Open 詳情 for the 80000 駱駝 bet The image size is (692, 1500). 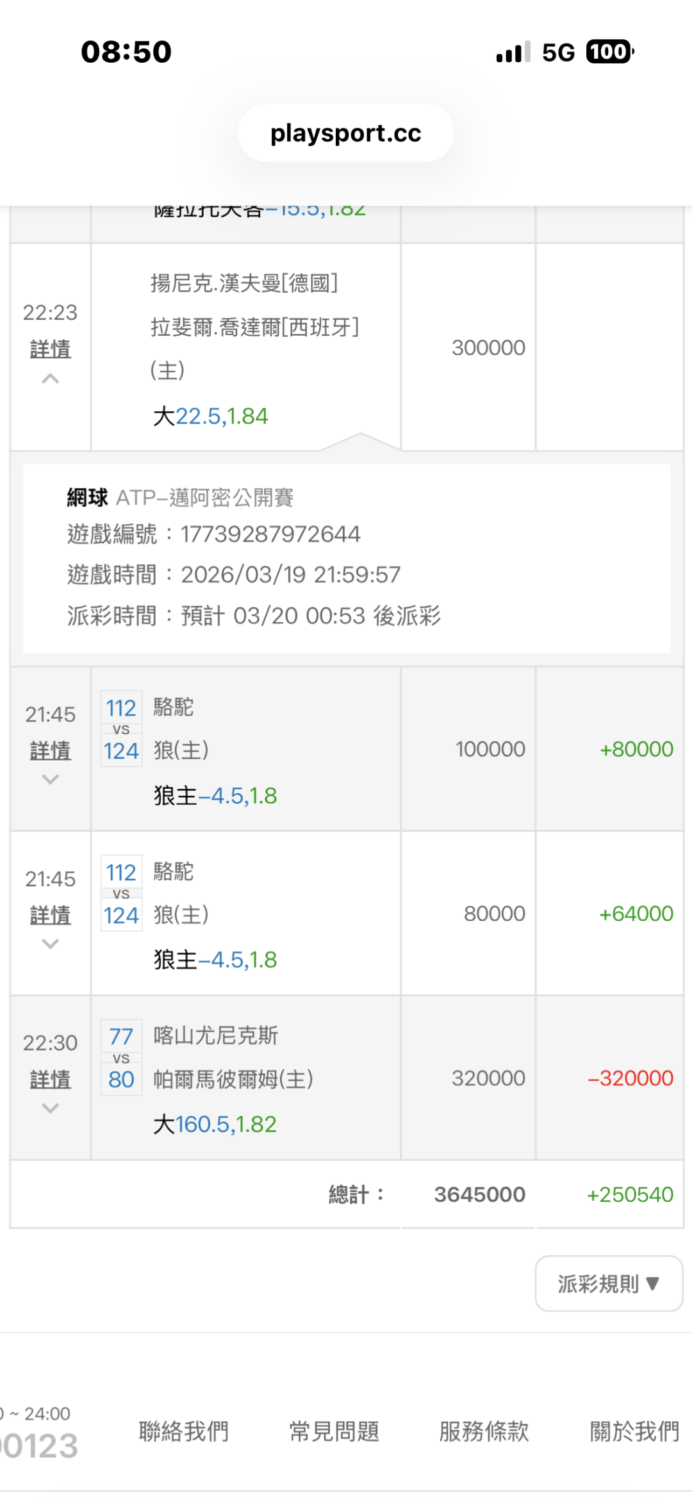51,915
